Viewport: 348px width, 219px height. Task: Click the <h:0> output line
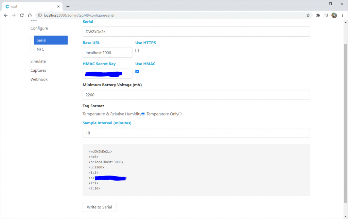coord(93,157)
